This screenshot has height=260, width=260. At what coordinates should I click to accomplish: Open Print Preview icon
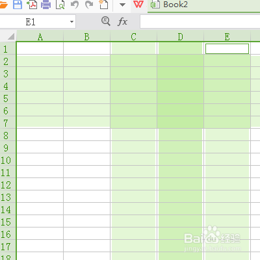(x=60, y=5)
